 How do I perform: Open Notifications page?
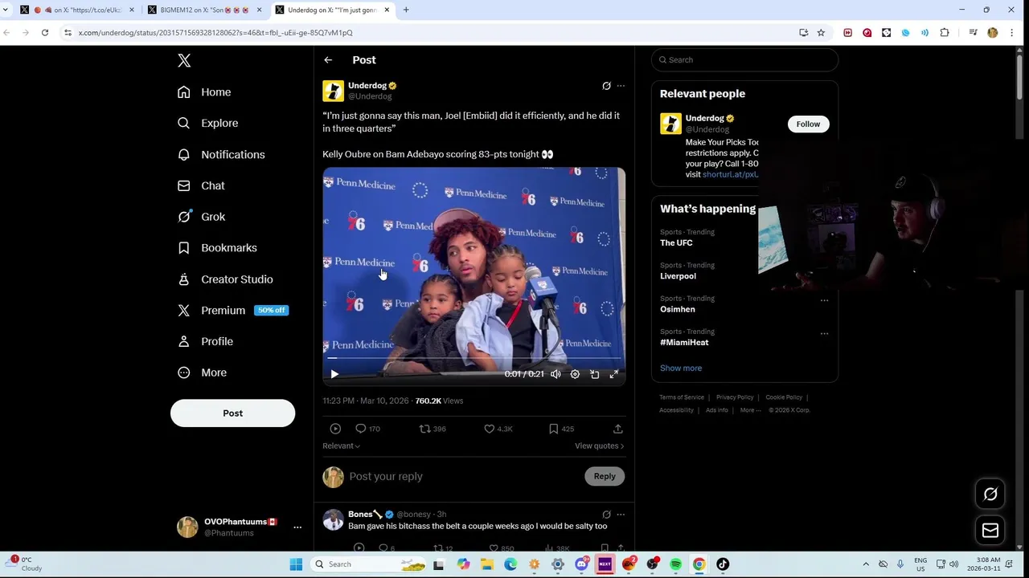pos(221,154)
